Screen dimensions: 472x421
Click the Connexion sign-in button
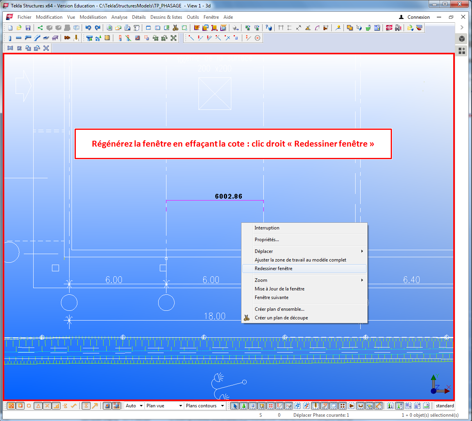tap(414, 17)
